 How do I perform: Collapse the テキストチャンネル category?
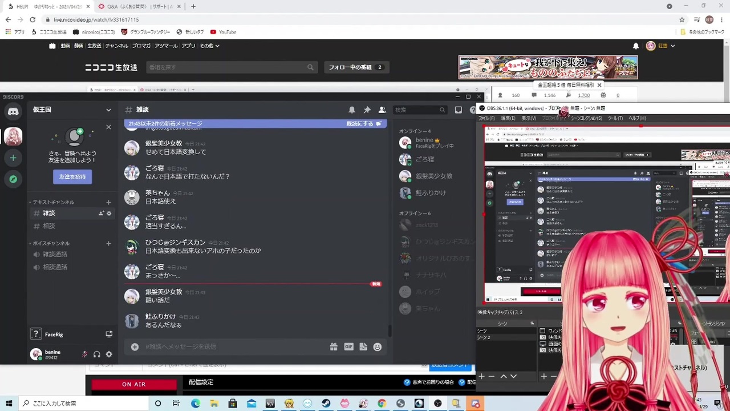click(52, 202)
